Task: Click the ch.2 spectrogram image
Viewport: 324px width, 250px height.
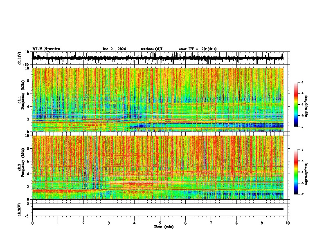Action: pos(158,167)
